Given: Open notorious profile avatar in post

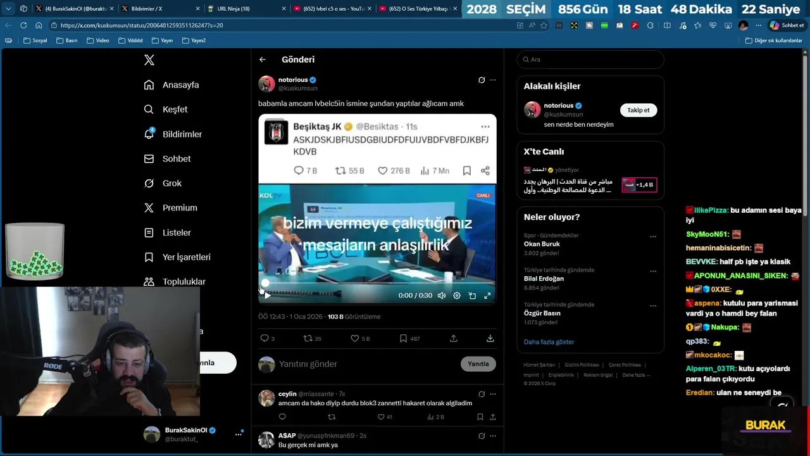Looking at the screenshot, I should (x=266, y=84).
